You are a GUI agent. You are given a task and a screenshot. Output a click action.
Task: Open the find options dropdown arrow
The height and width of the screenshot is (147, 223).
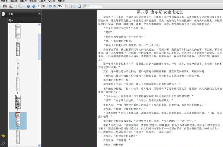point(103,6)
